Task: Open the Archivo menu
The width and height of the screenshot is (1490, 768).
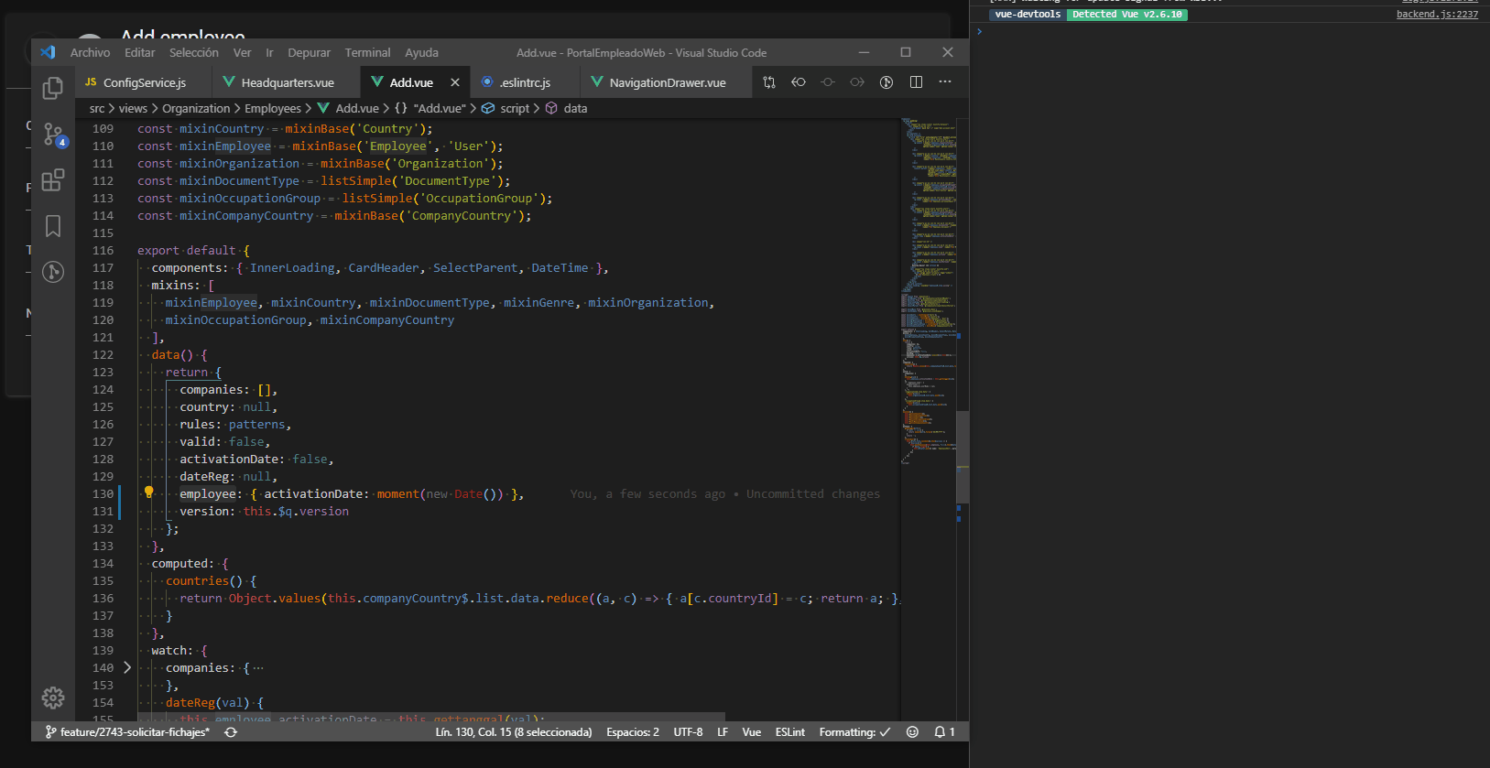Action: (90, 53)
